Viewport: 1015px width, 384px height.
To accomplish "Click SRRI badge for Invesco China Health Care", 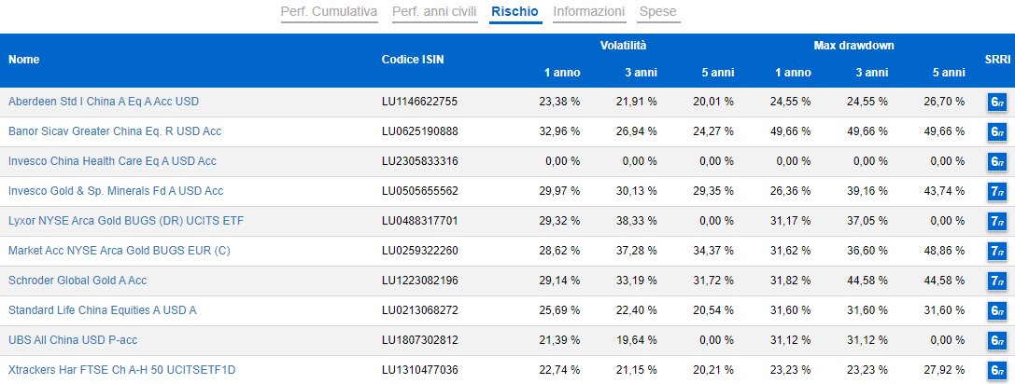I will pyautogui.click(x=996, y=161).
